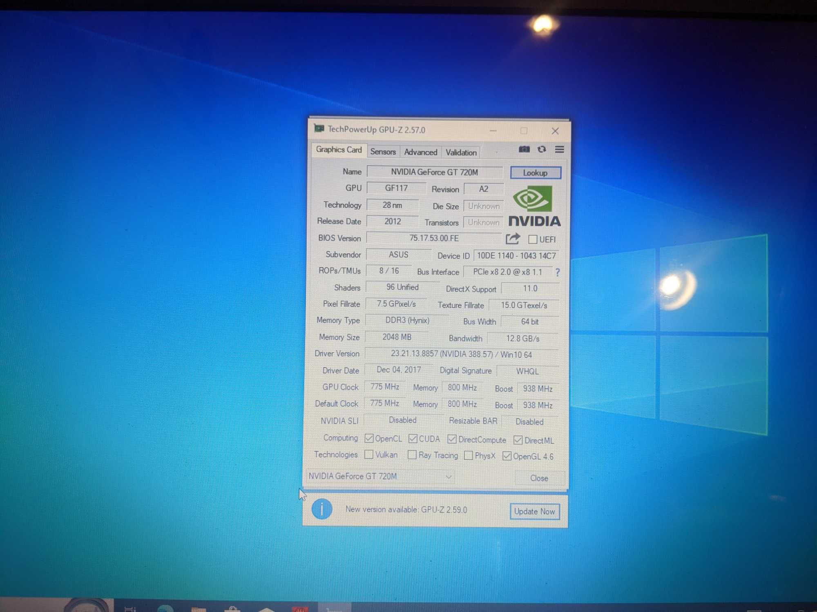Open the Validation tab
The image size is (817, 612).
[x=461, y=153]
